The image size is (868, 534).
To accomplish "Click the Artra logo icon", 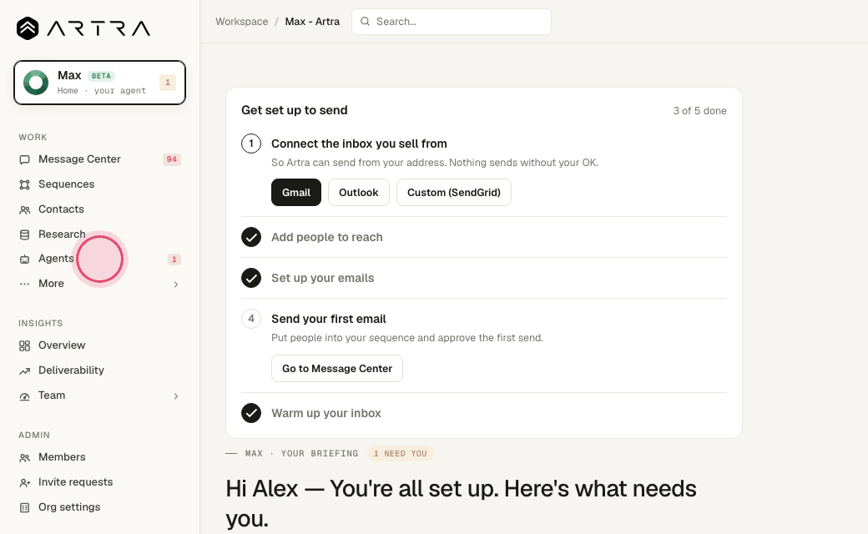I will (x=28, y=28).
